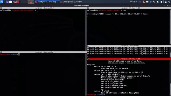Click the scrollbar of the netbios scan pane
Image resolution: width=171 pixels, height=96 pixels.
[170, 27]
